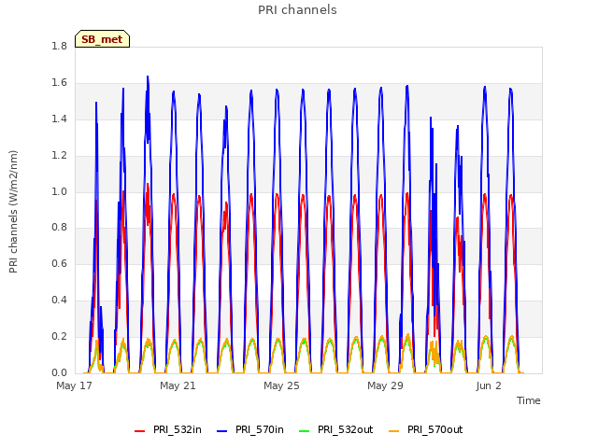Image resolution: width=598 pixels, height=448 pixels.
Task: Toggle the PRI_570in legend entry
Action: click(250, 429)
